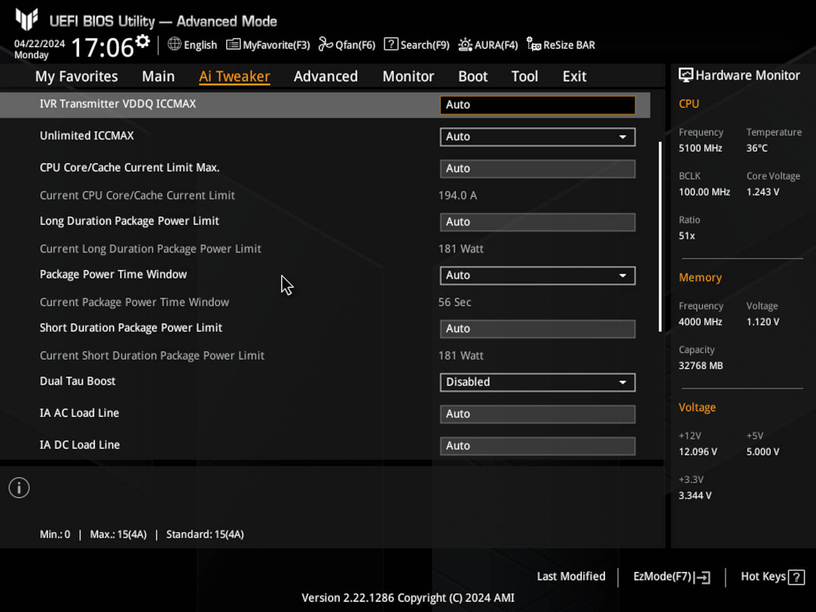Click Current Long Duration Package Power Limit label

150,249
